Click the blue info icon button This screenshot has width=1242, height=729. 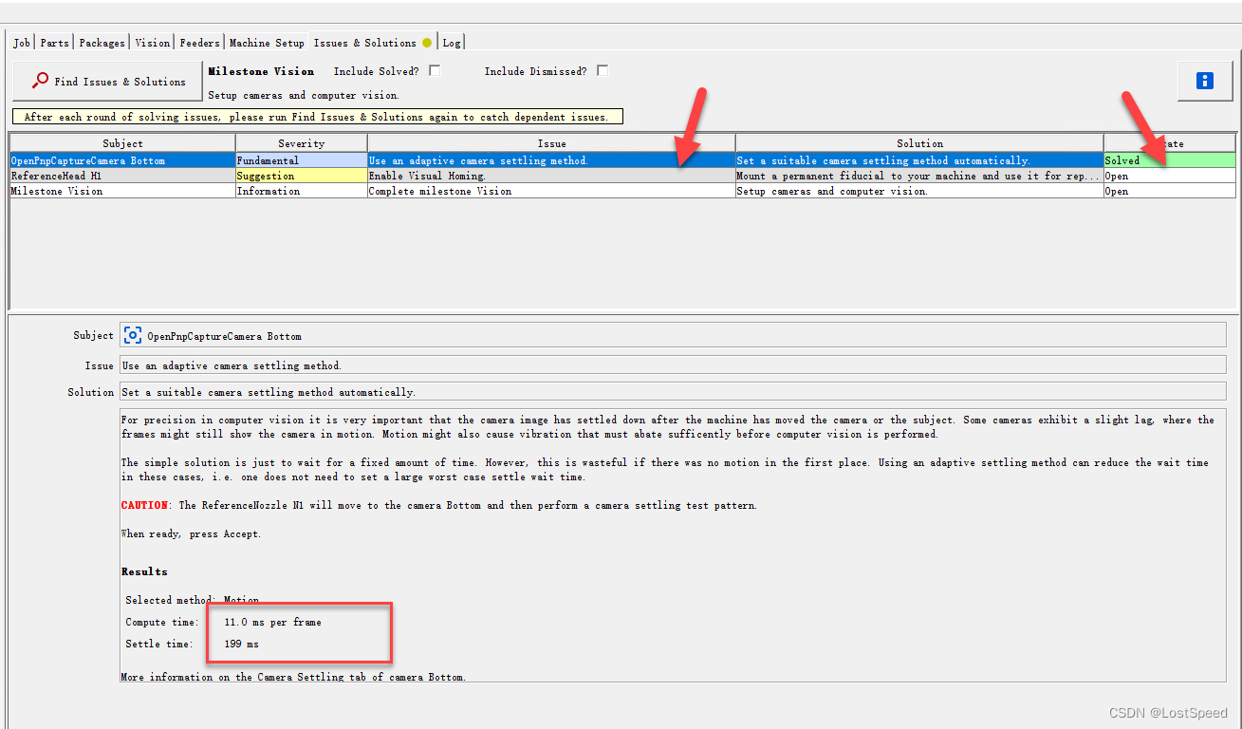point(1205,81)
